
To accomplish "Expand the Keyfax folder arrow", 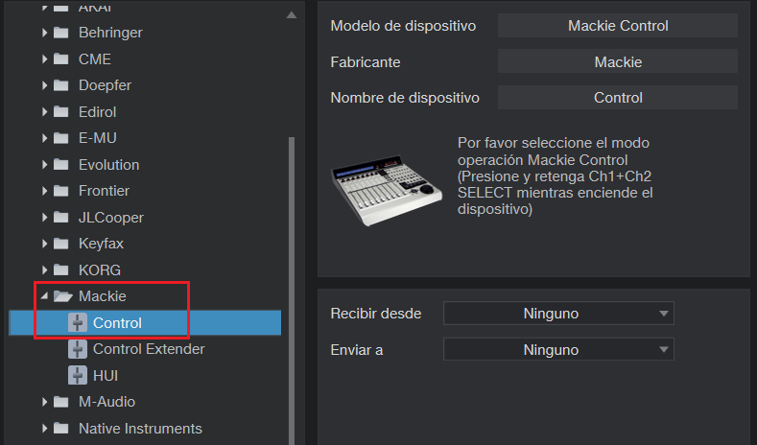I will coord(44,244).
